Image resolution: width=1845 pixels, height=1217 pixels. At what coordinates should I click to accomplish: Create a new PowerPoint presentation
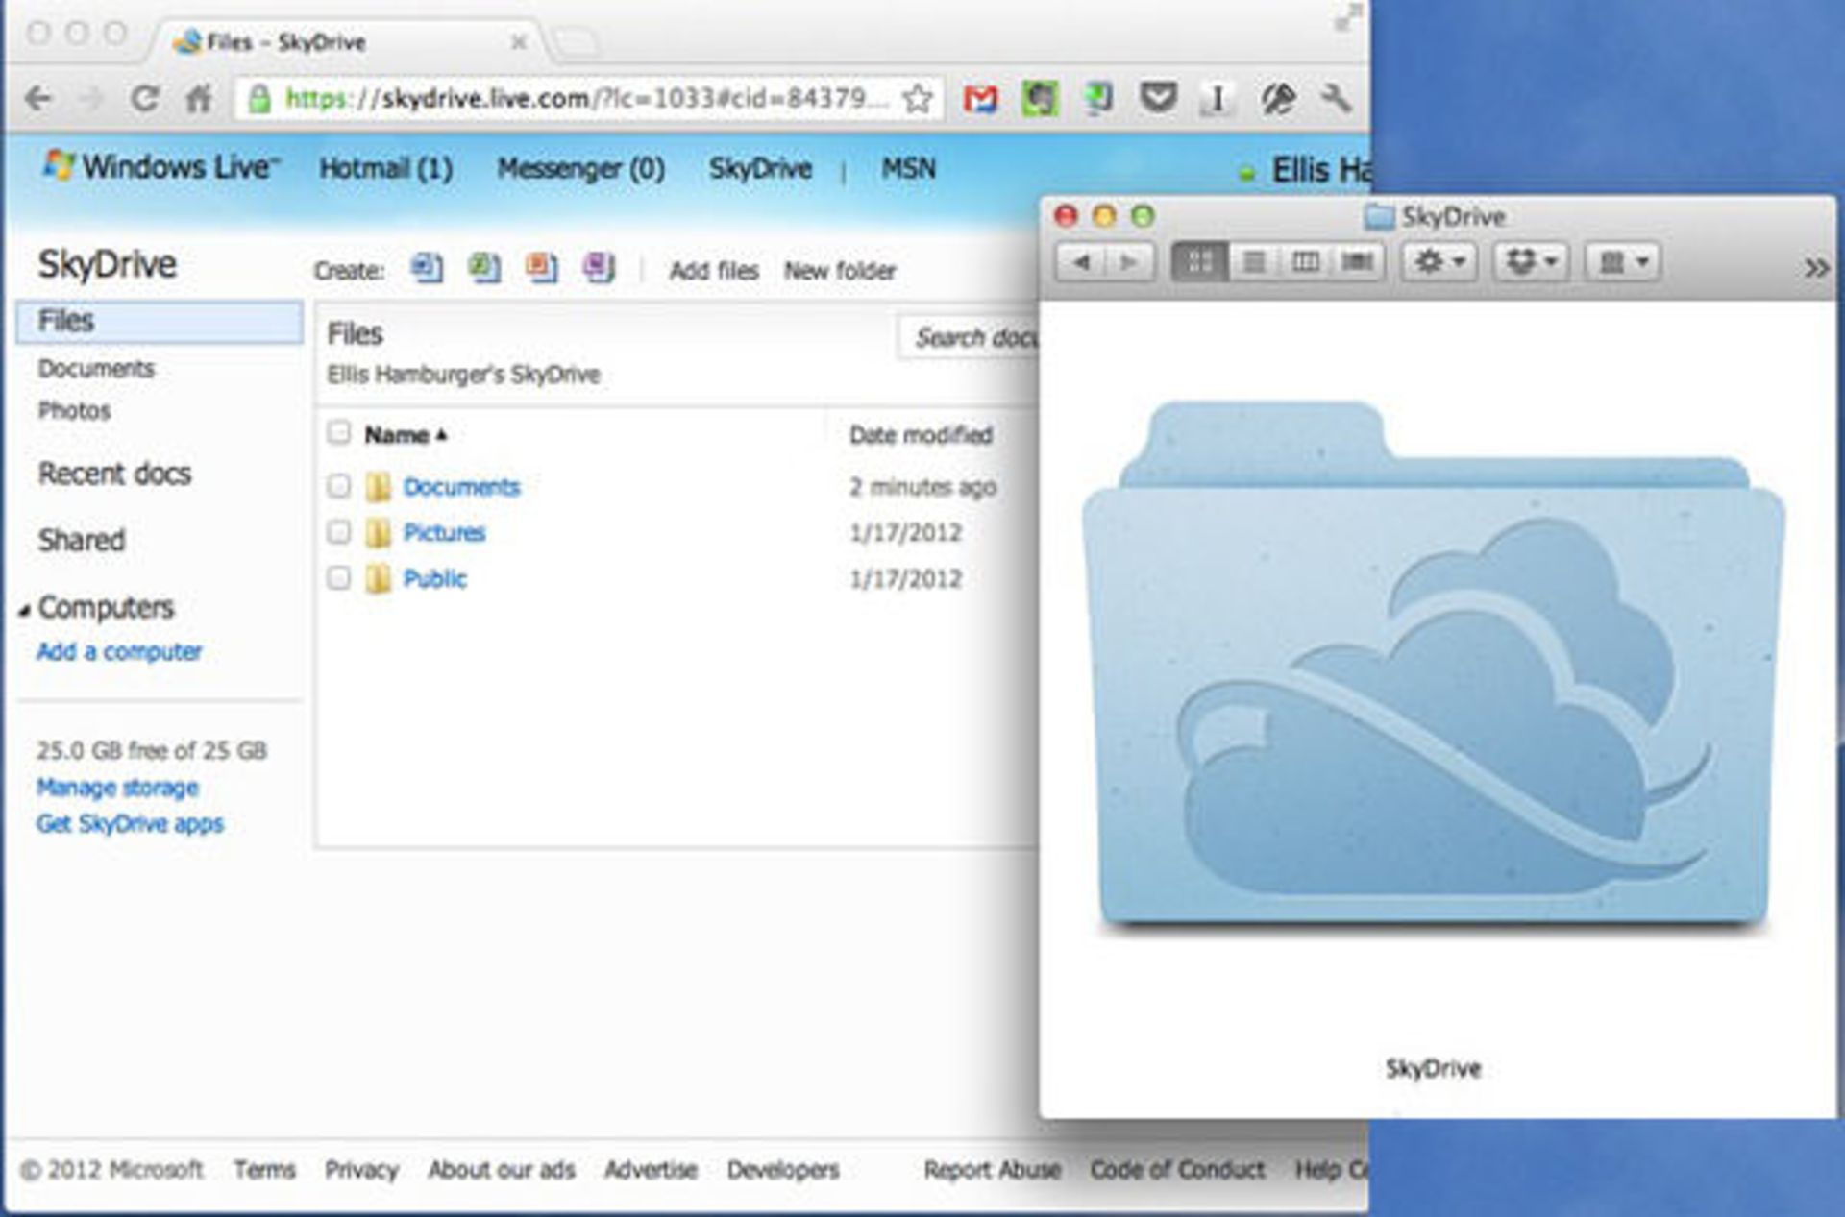542,268
